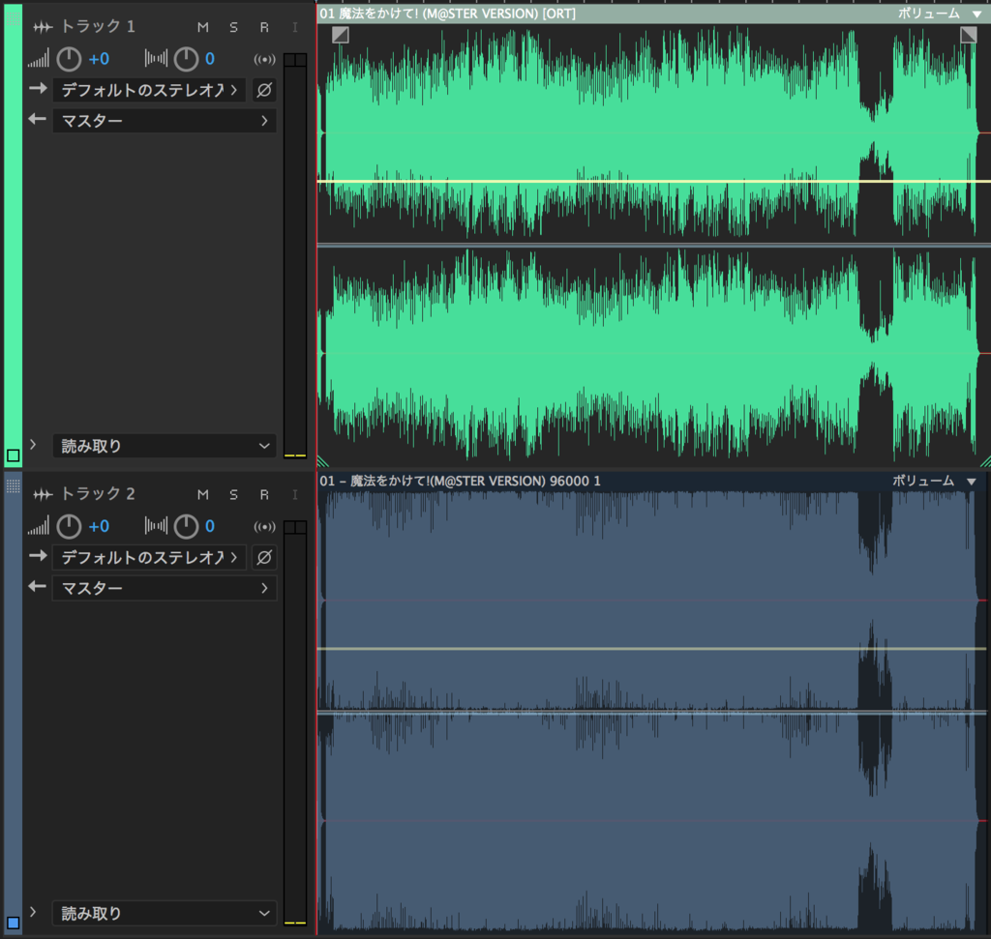The width and height of the screenshot is (991, 939).
Task: Click Track 1 sum-to-mono icon
Action: (x=264, y=59)
